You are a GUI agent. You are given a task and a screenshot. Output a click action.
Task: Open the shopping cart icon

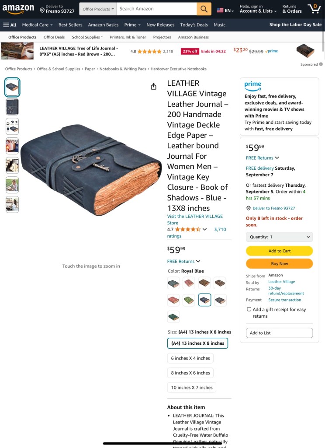tap(314, 9)
